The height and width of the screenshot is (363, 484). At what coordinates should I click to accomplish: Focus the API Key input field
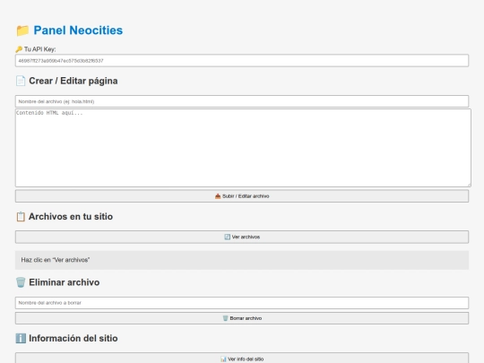pos(242,61)
